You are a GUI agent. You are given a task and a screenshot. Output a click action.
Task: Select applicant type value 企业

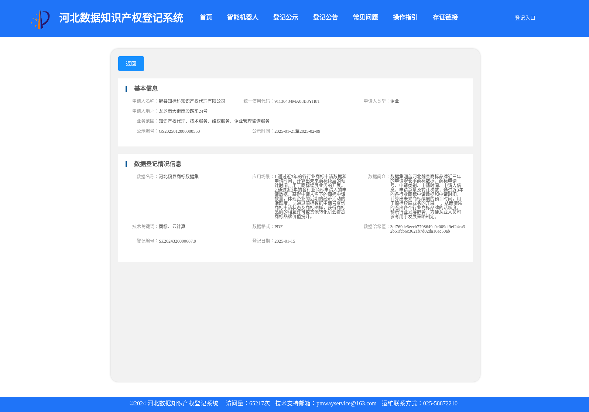pyautogui.click(x=394, y=101)
